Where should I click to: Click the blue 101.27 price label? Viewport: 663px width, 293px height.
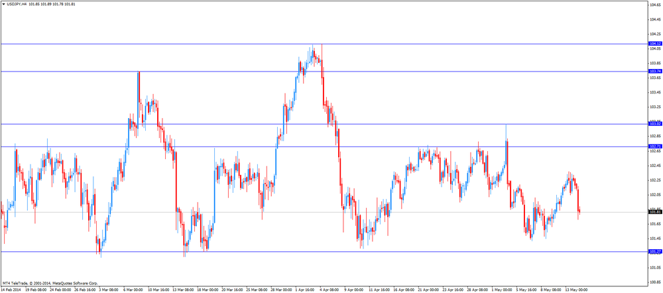pyautogui.click(x=655, y=251)
